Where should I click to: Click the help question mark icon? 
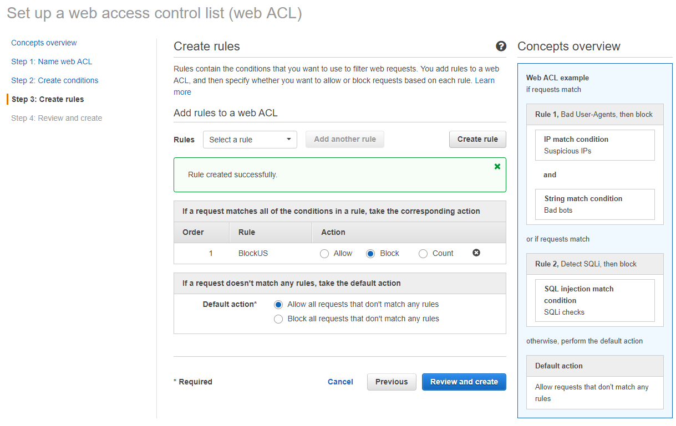(501, 47)
